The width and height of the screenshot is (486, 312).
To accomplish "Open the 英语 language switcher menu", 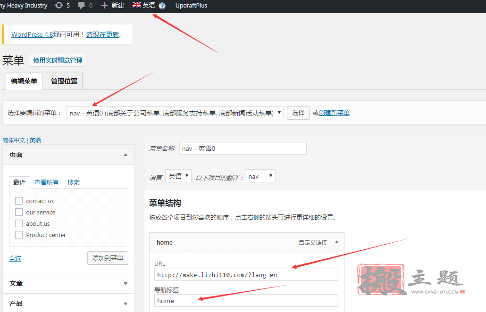I will [149, 5].
